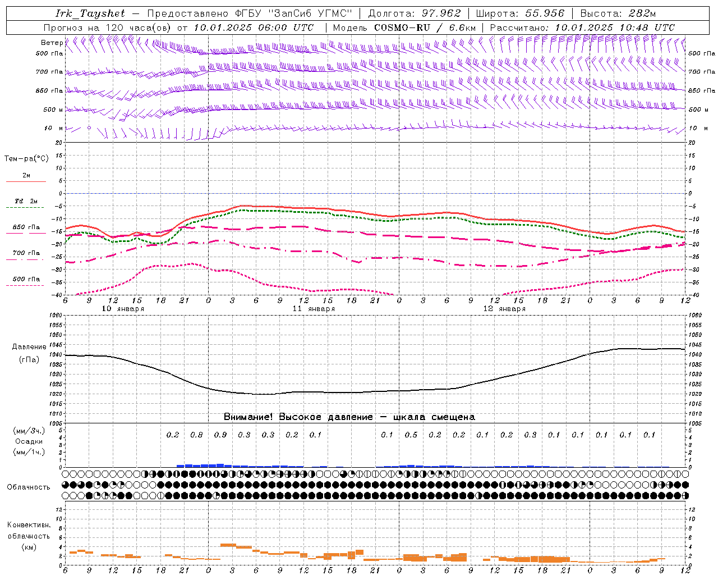Click the 'Td 2м' dew point legend entry
The width and height of the screenshot is (718, 575).
[x=26, y=201]
